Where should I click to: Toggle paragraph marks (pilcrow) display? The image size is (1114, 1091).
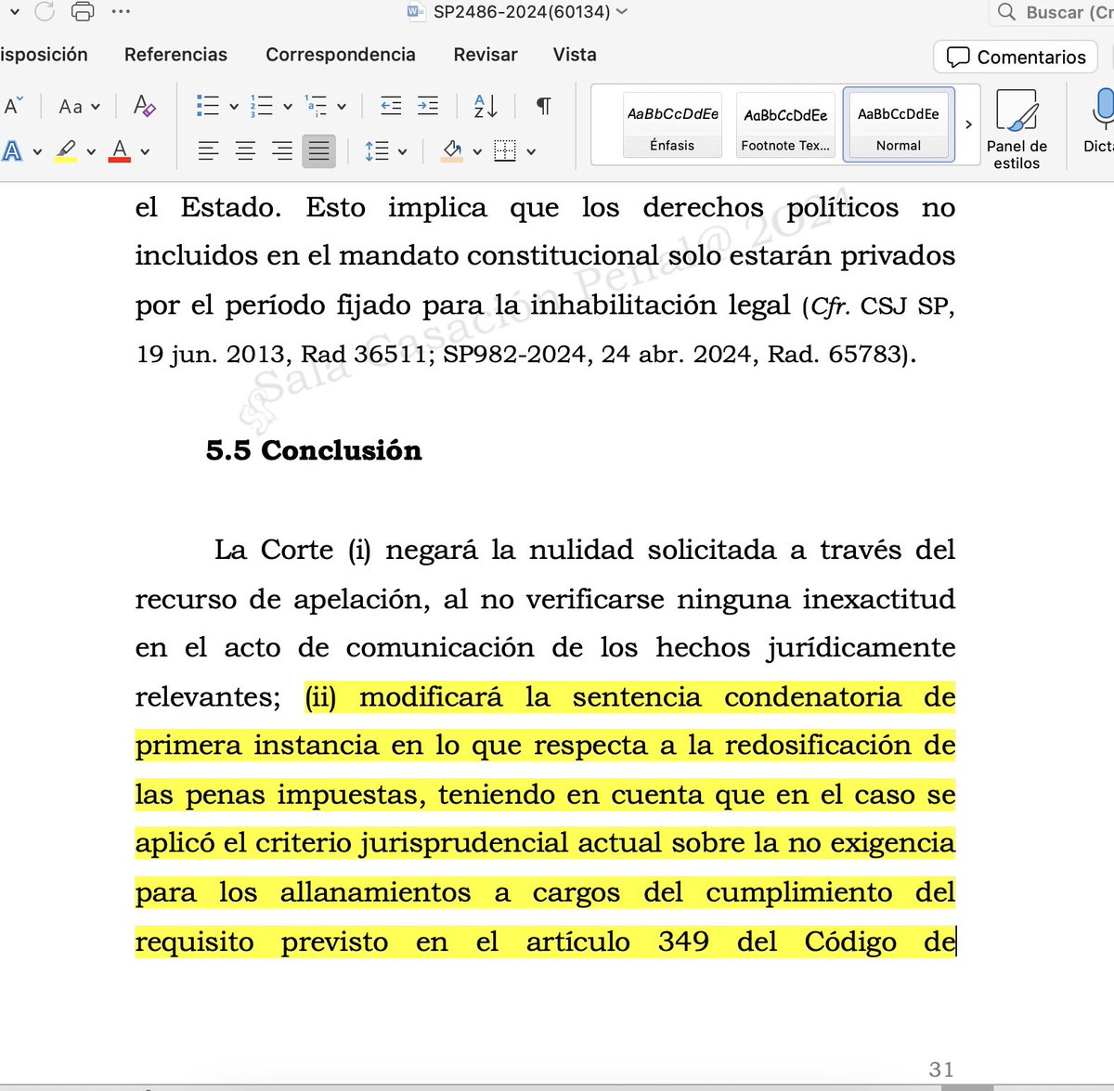pos(544,105)
